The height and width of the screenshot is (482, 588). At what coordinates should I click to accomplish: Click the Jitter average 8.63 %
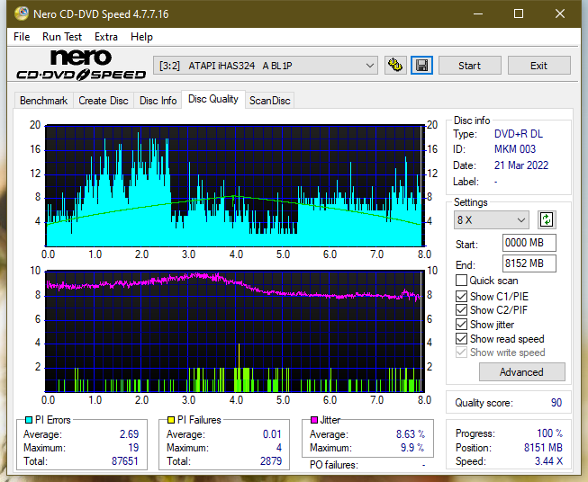click(411, 434)
